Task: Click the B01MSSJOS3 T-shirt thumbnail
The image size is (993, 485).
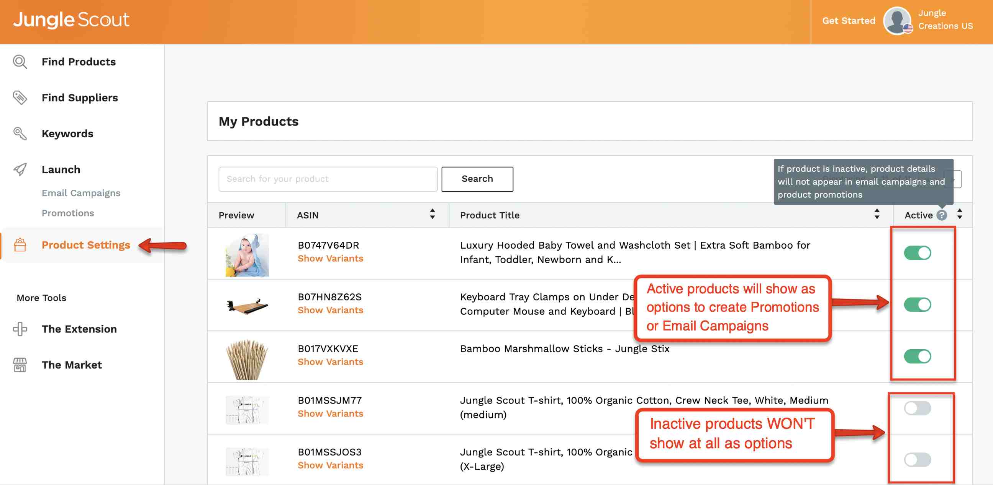Action: click(247, 462)
